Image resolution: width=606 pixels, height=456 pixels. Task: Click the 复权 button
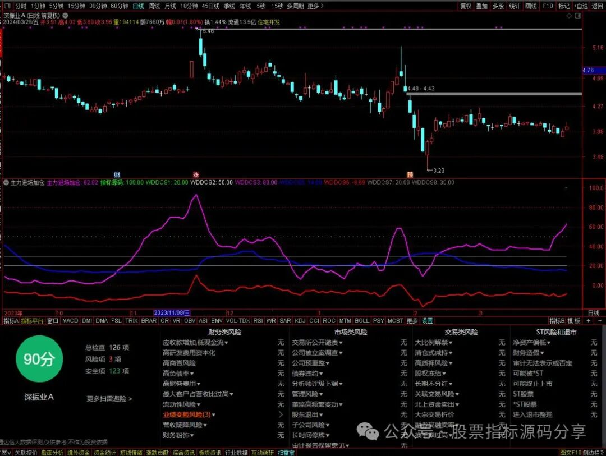click(466, 6)
